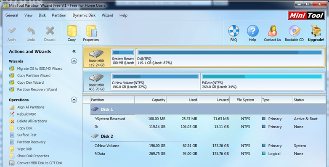Click the Rebuild MBR icon
The width and height of the screenshot is (329, 167).
coord(12,114)
